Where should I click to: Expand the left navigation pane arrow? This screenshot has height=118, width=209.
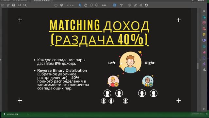tap(1, 60)
